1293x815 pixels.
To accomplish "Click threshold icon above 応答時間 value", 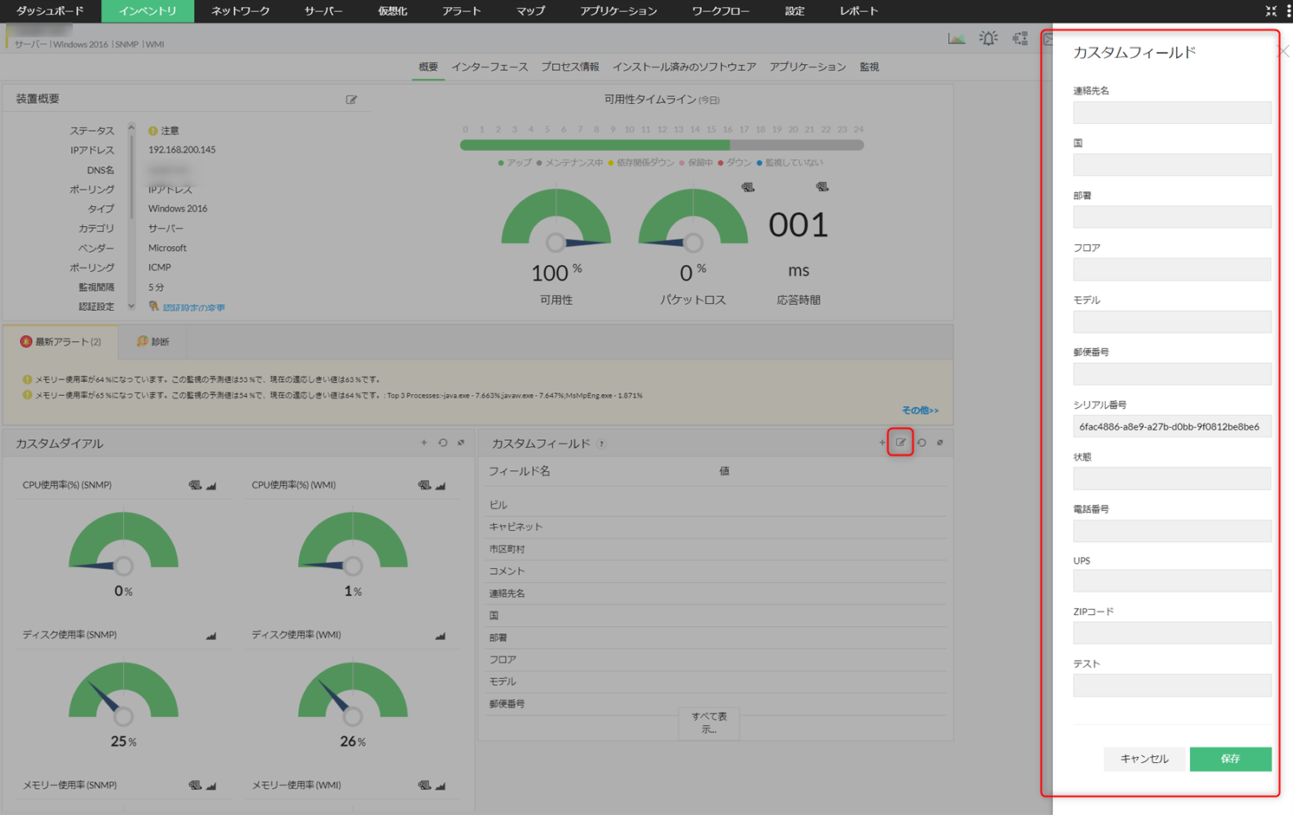I will (822, 187).
